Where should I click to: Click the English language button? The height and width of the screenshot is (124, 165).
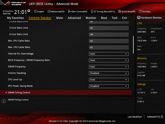(39, 11)
